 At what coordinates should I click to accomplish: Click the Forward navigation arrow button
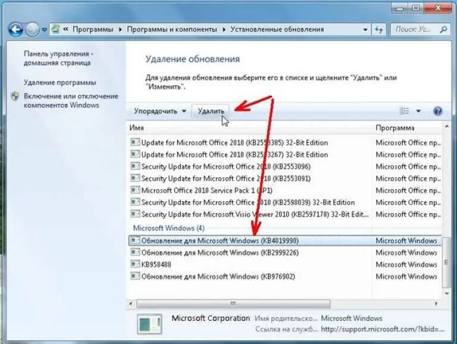pos(32,29)
